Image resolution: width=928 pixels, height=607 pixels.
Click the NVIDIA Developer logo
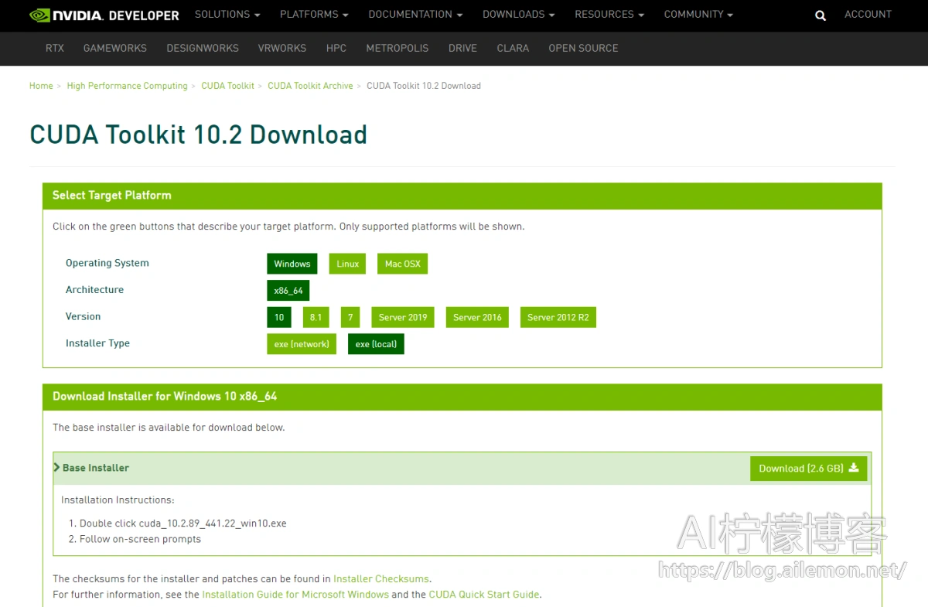coord(104,15)
